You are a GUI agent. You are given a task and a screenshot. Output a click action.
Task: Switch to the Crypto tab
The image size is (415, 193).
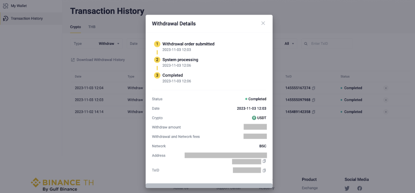[76, 27]
